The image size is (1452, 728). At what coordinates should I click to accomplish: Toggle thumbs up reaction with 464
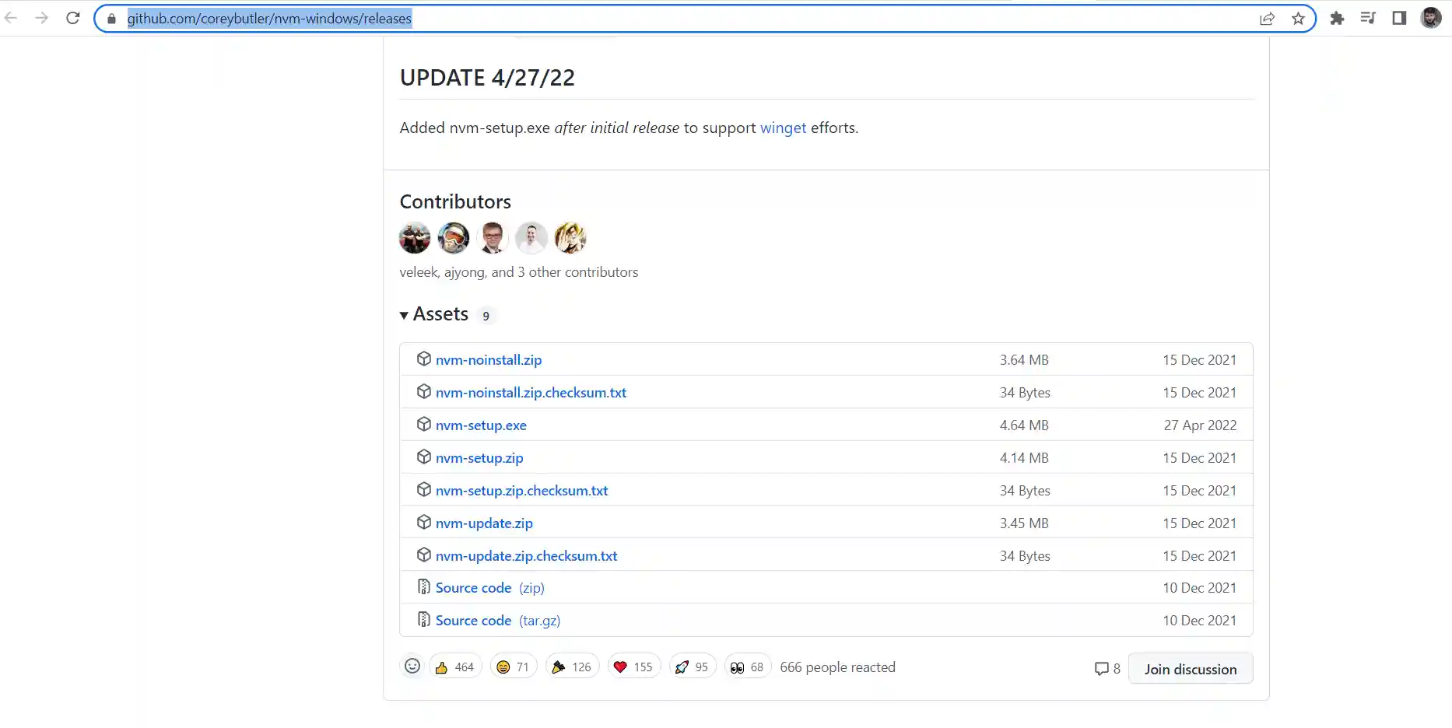point(455,667)
